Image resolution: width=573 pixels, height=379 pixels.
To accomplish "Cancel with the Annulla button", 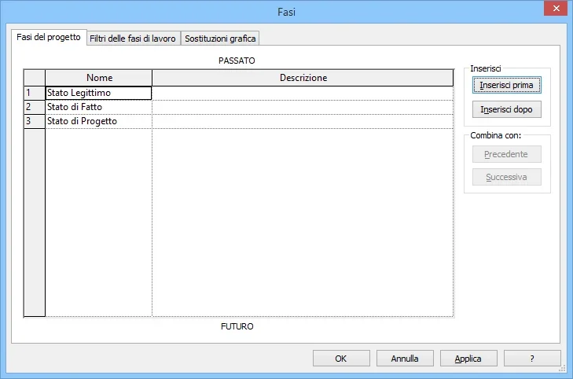I will [405, 359].
